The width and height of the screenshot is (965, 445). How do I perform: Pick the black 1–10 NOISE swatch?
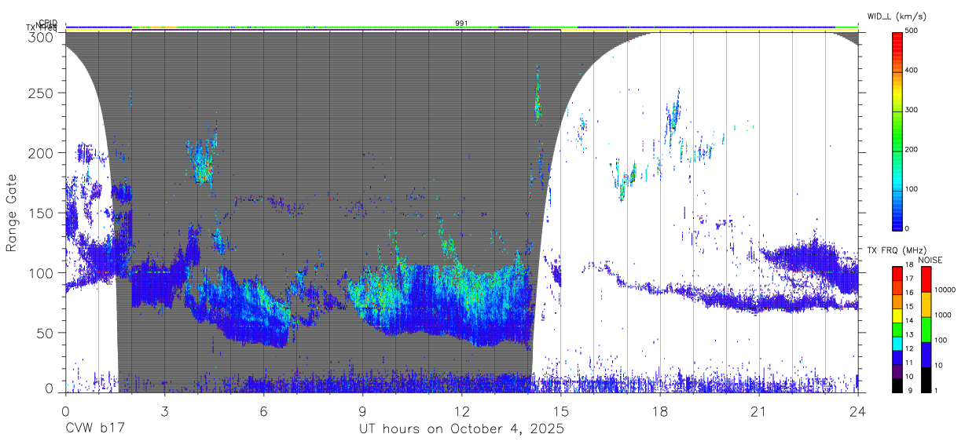click(x=926, y=380)
